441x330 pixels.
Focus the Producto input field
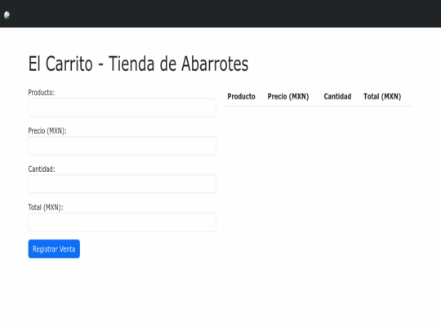point(122,108)
